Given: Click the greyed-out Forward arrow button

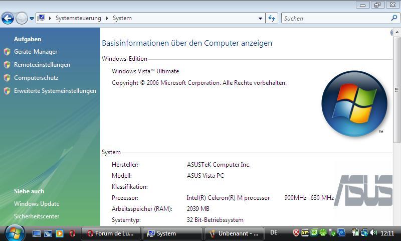Looking at the screenshot, I should 22,19.
